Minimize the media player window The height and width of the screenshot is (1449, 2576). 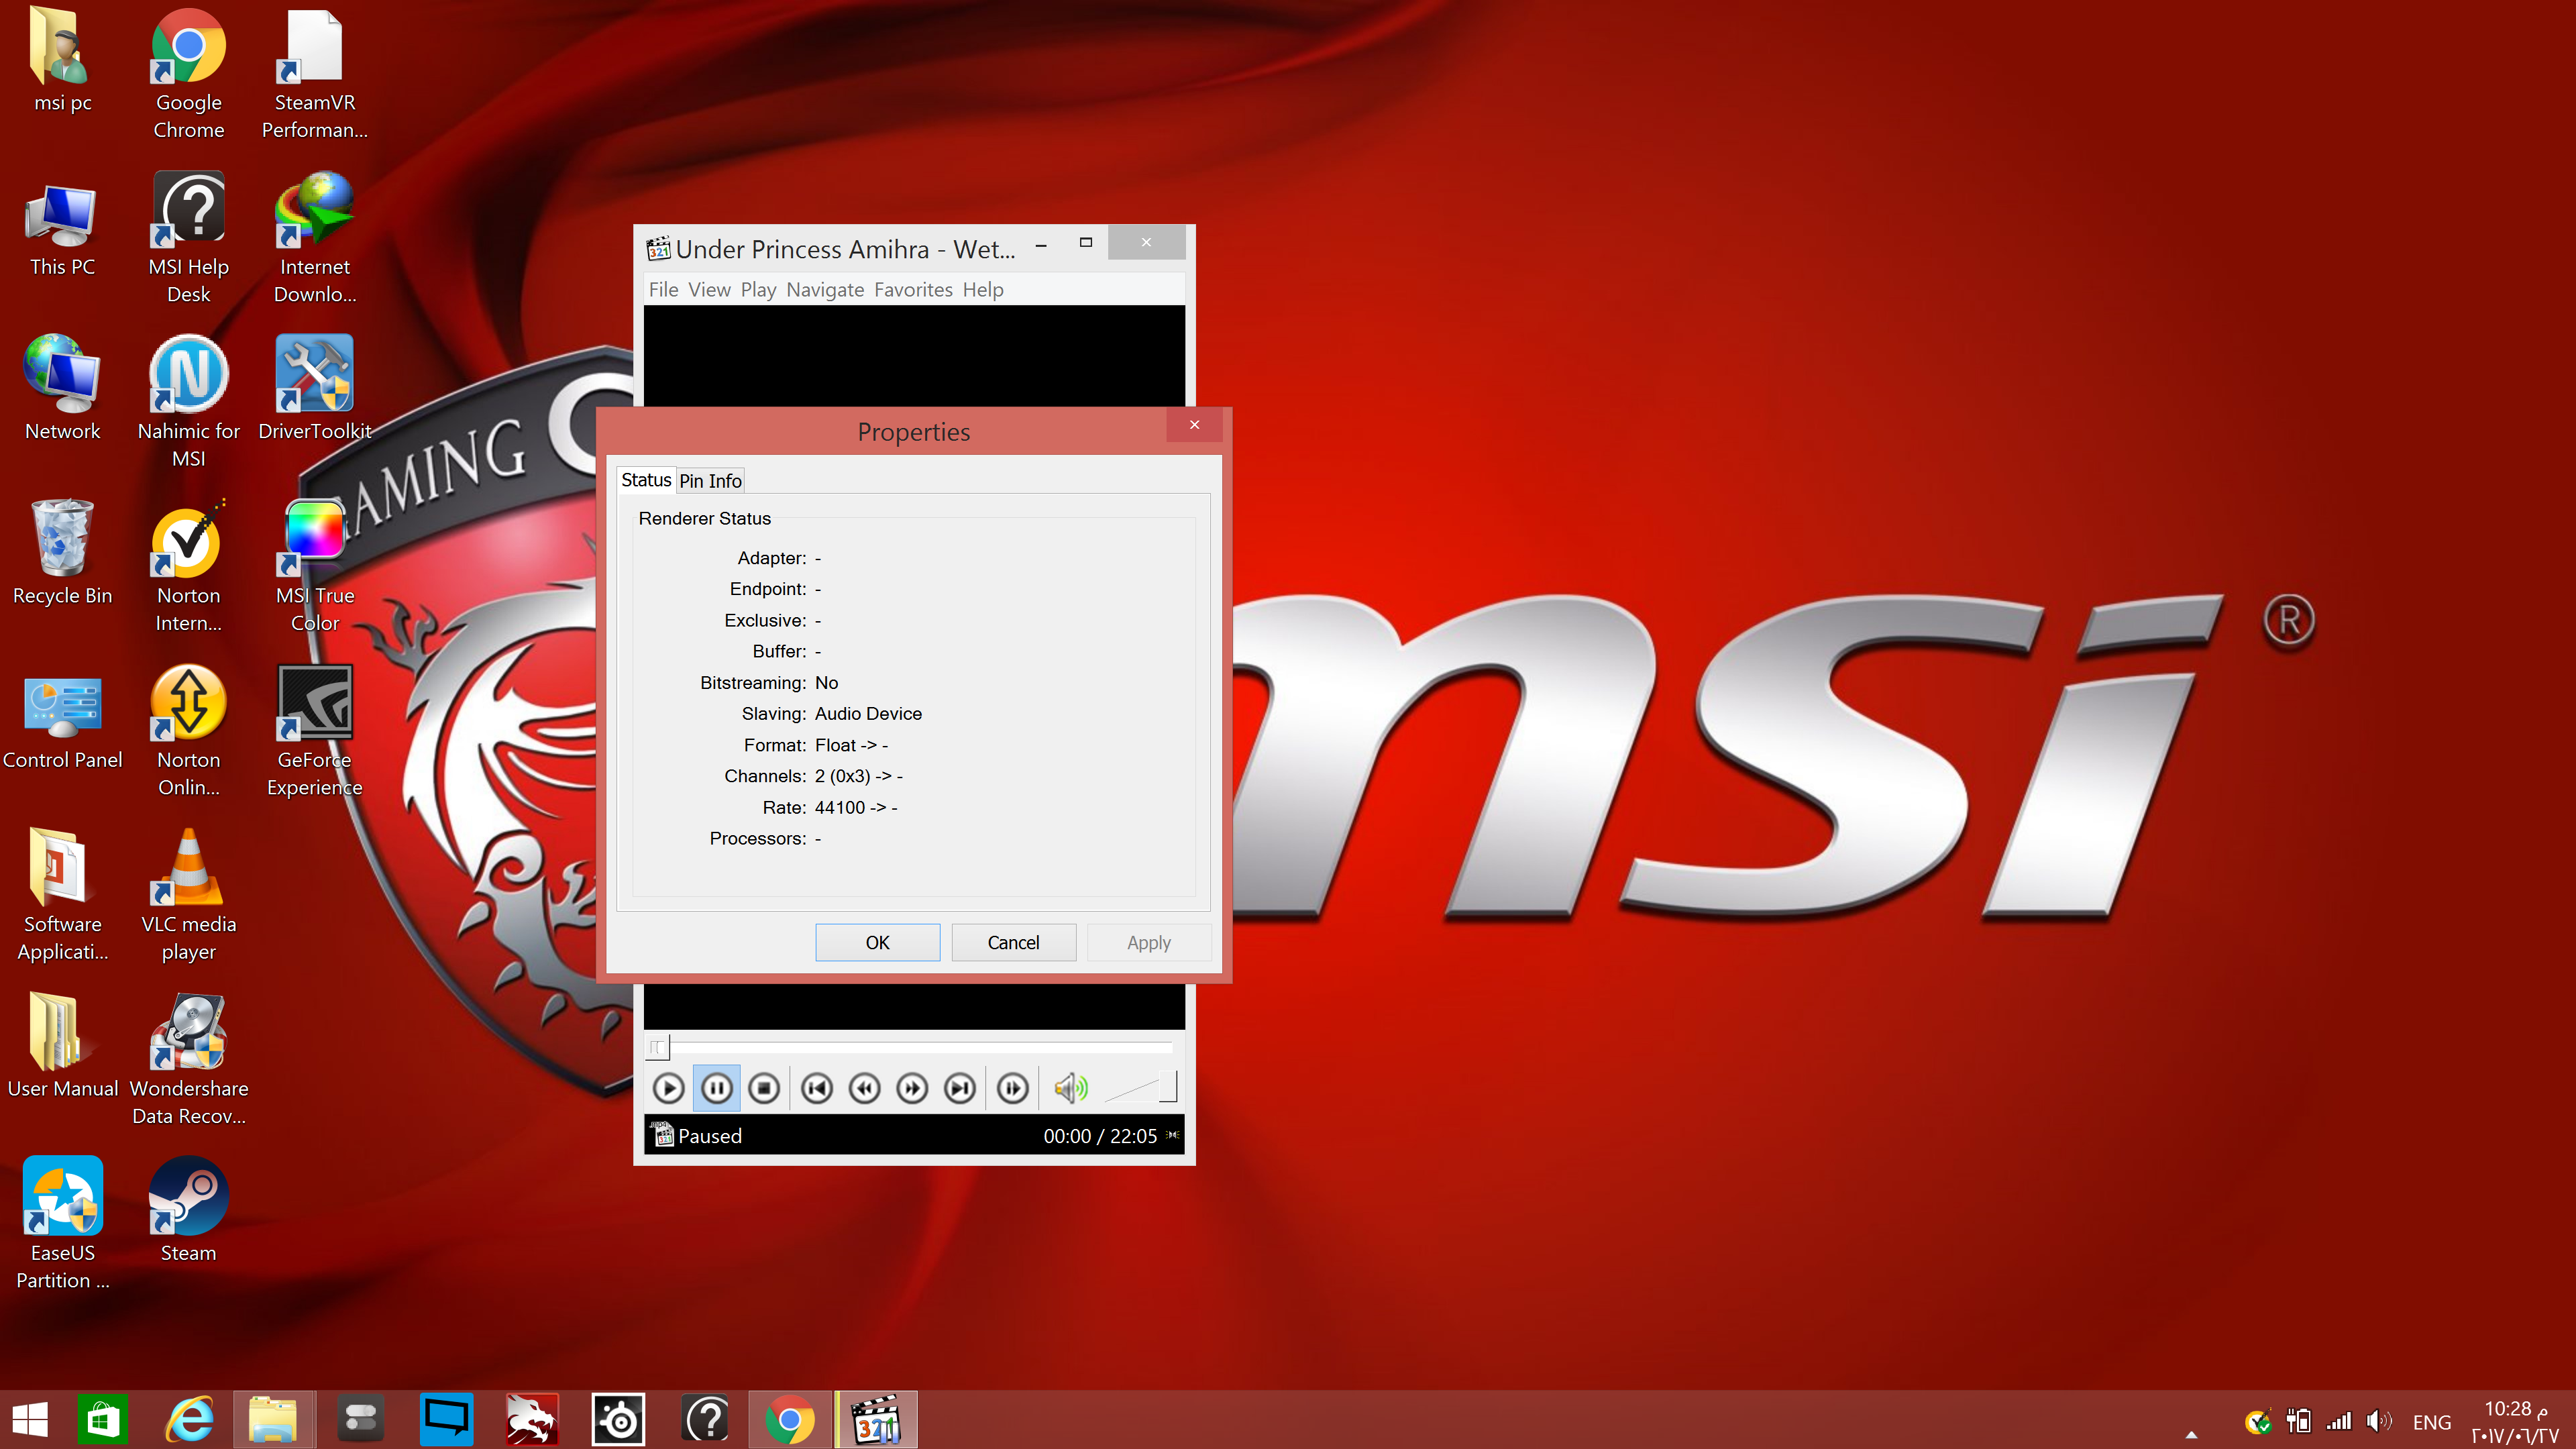[x=1041, y=243]
